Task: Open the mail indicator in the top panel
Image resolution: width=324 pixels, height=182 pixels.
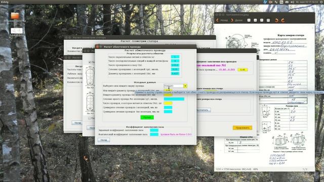Action: click(x=287, y=2)
